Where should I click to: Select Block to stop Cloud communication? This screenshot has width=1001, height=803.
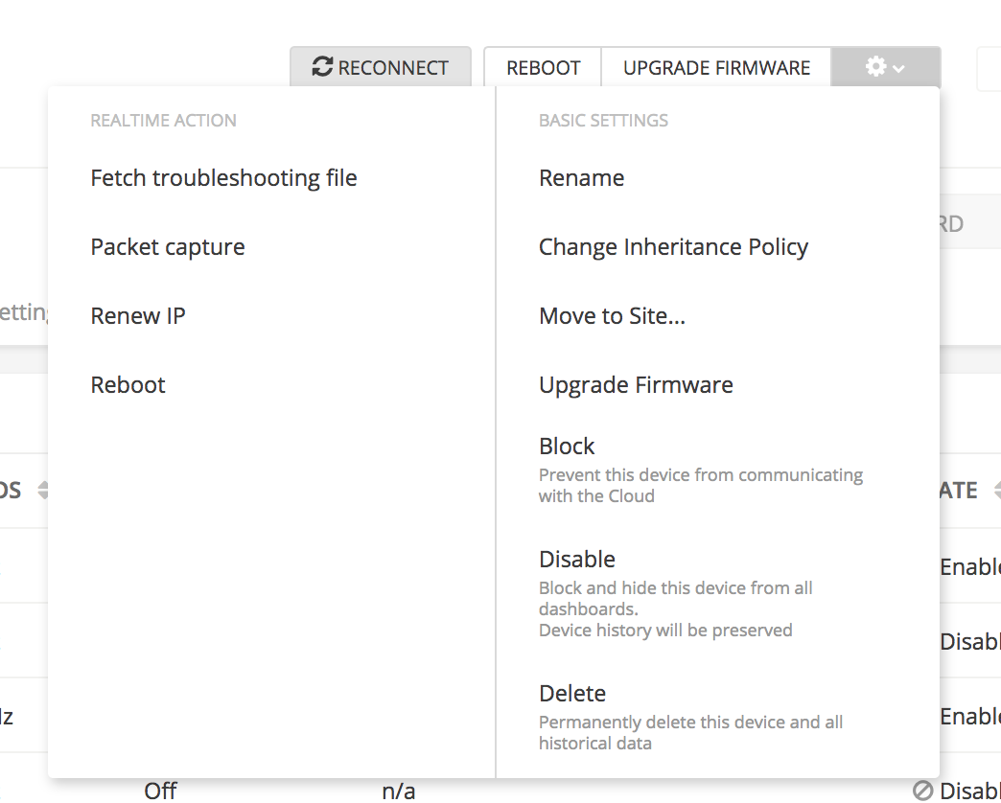pyautogui.click(x=567, y=447)
